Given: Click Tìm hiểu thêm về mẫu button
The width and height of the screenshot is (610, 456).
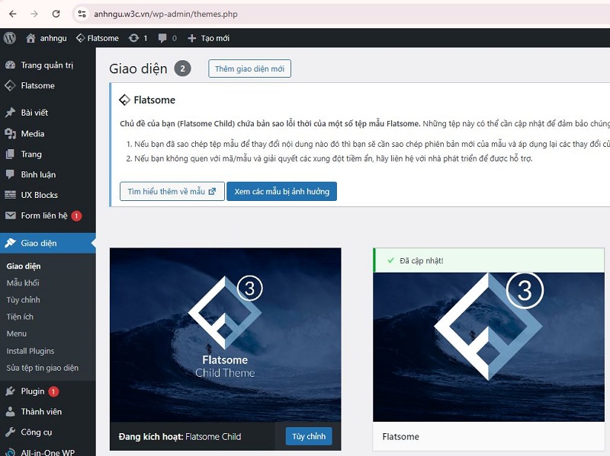Looking at the screenshot, I should [x=172, y=192].
